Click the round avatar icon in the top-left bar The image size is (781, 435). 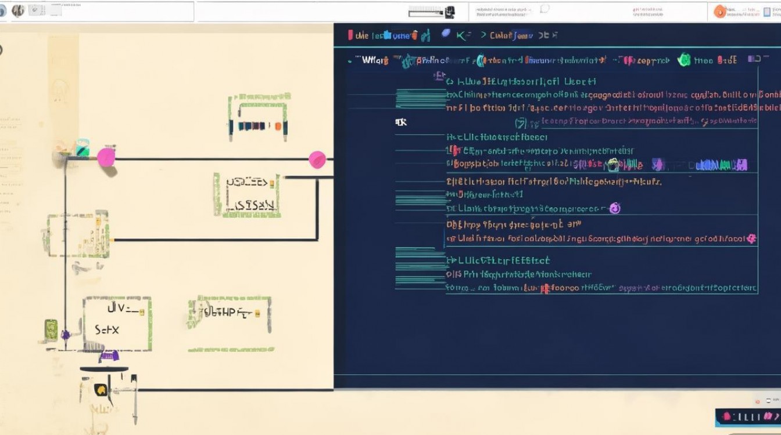pyautogui.click(x=18, y=10)
